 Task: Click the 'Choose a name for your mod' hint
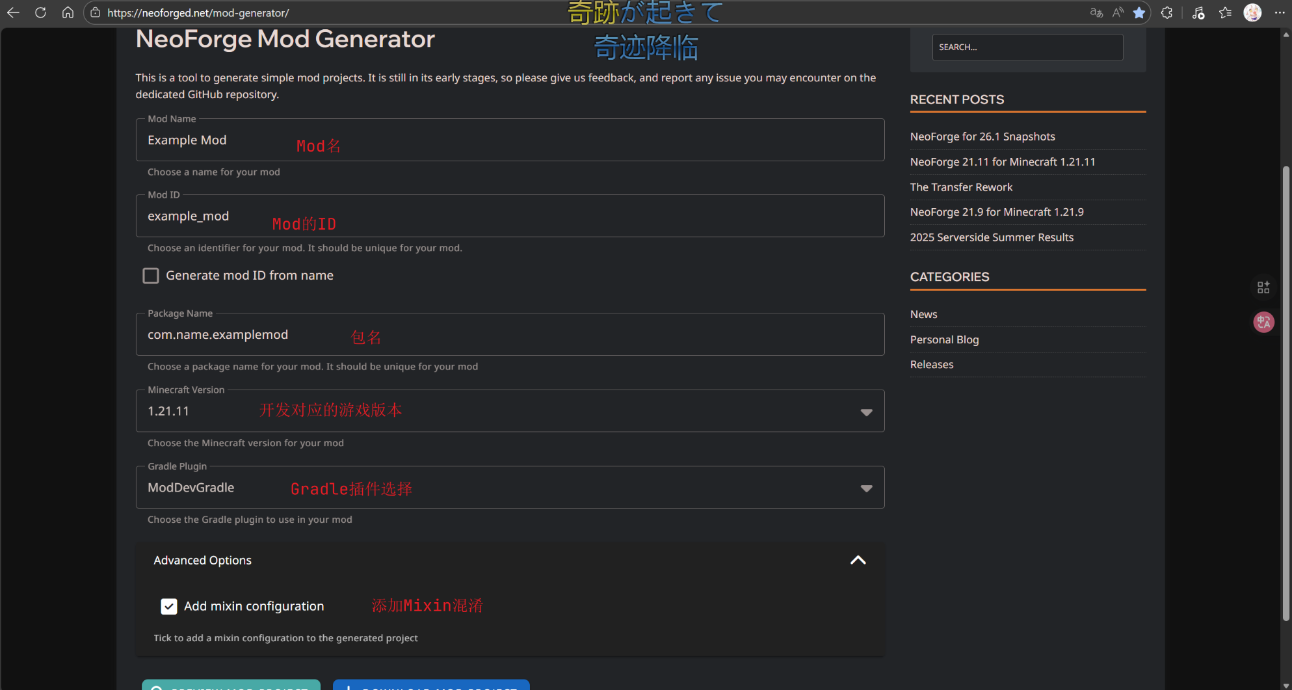[214, 172]
